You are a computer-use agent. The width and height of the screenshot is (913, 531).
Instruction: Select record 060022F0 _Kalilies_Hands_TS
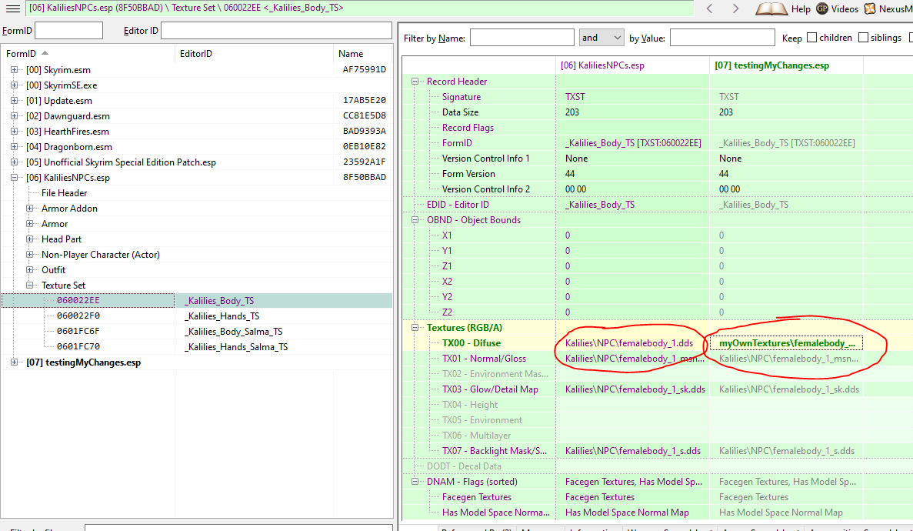click(x=197, y=316)
